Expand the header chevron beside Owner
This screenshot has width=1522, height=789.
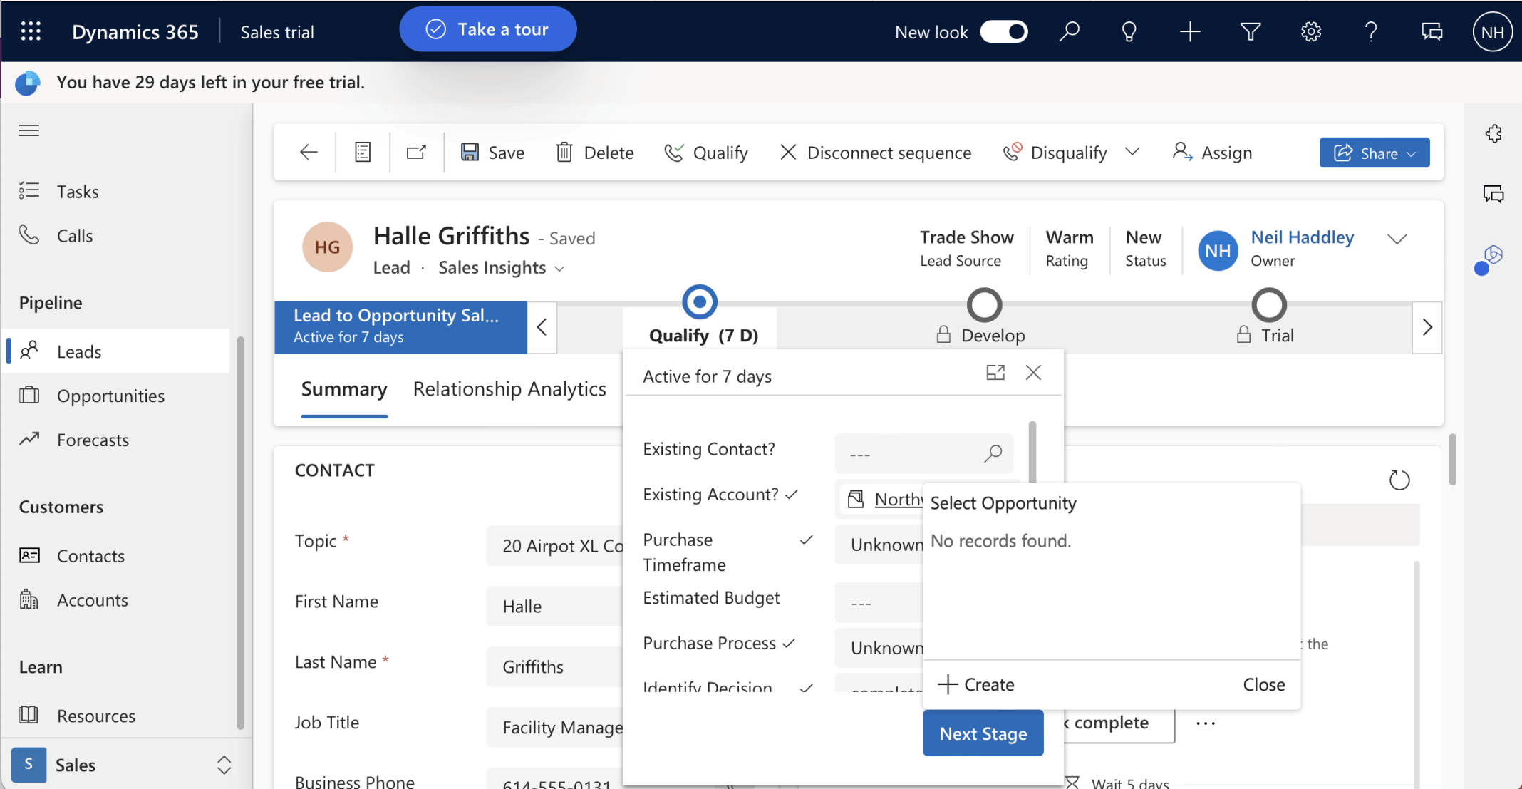(x=1397, y=239)
